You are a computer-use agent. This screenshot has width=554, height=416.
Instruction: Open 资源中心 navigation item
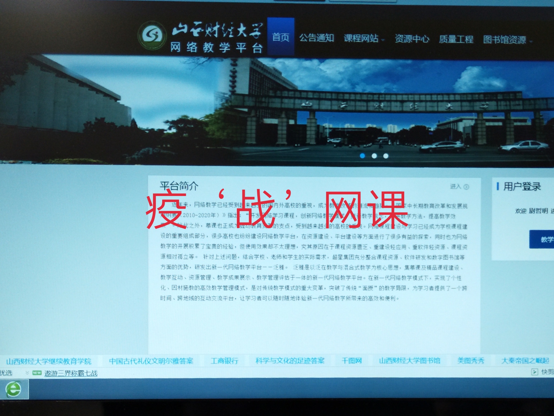tap(412, 39)
